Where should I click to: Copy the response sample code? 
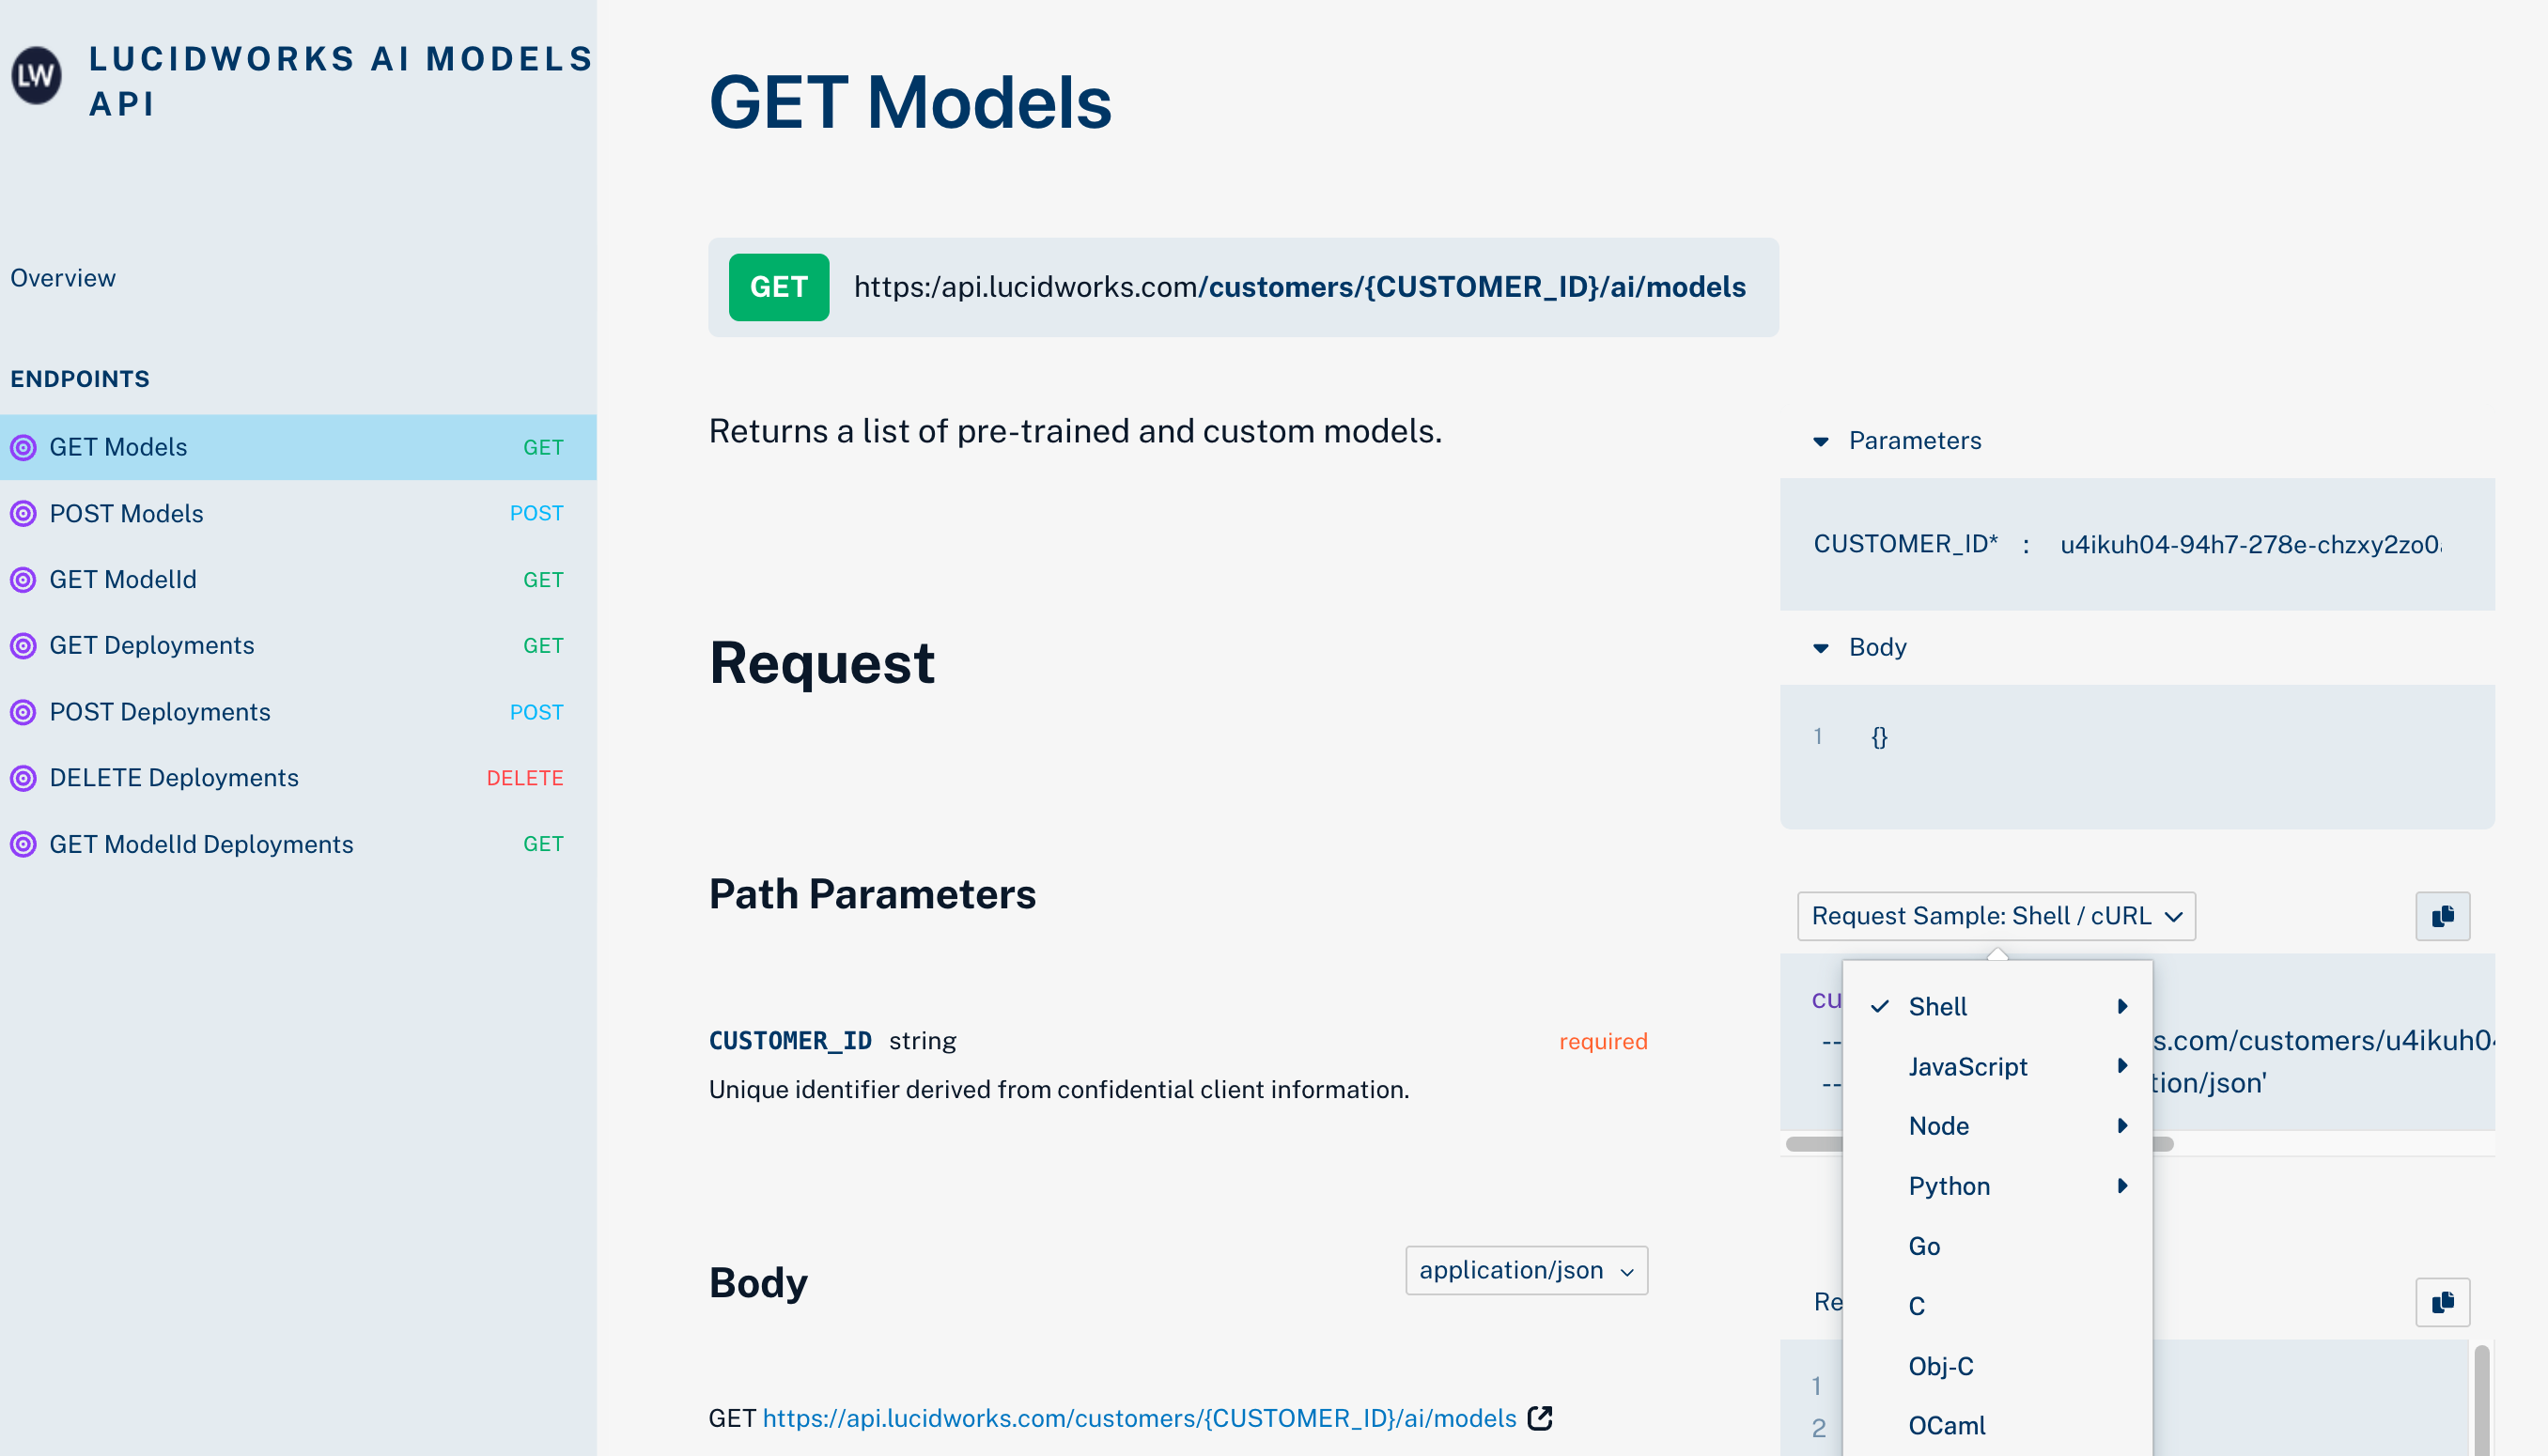click(2442, 1302)
